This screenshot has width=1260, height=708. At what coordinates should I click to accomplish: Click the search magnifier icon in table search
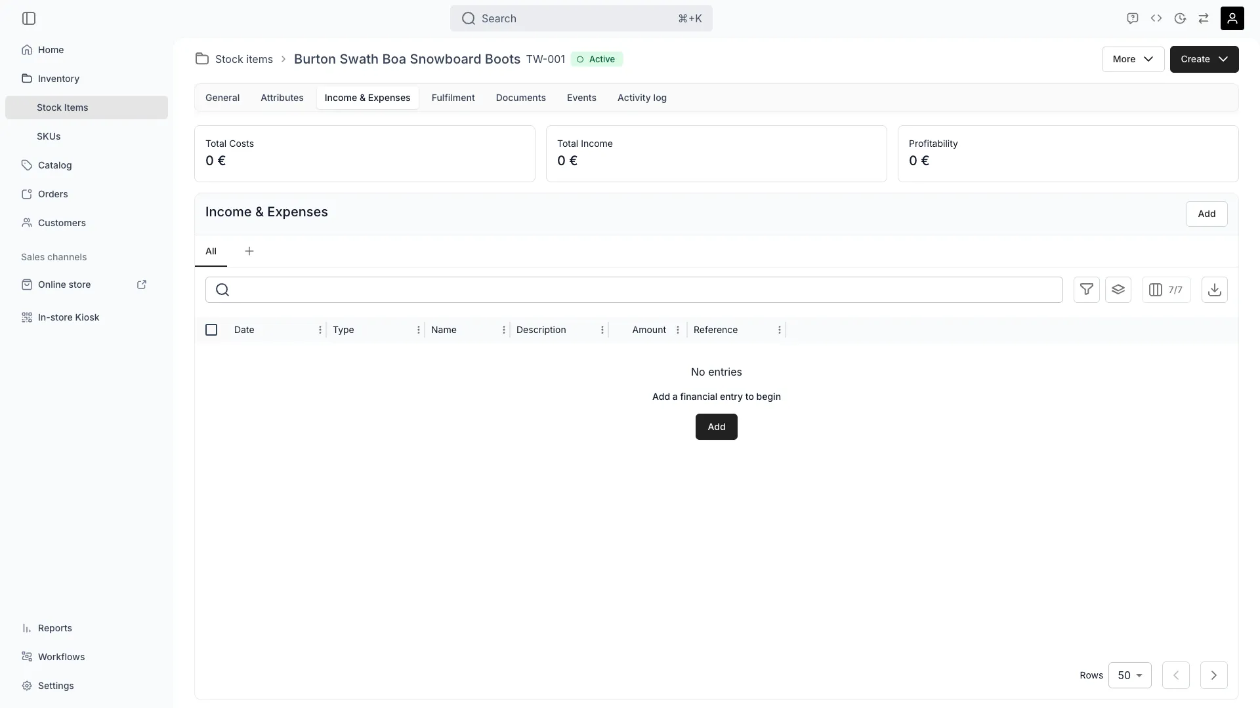point(222,290)
